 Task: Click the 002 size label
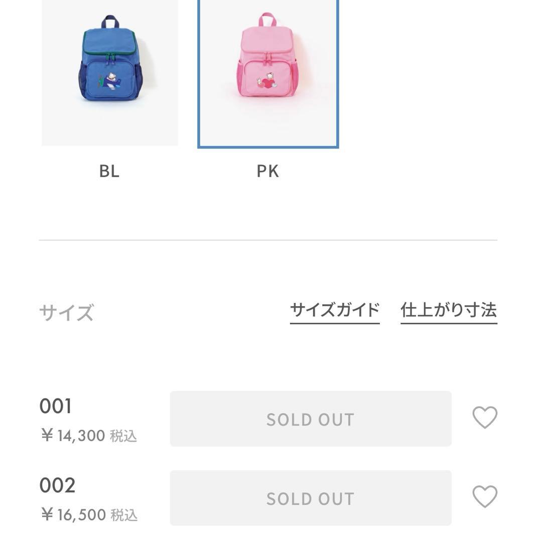57,485
